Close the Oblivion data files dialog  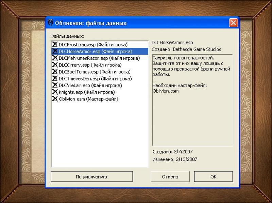click(233, 23)
